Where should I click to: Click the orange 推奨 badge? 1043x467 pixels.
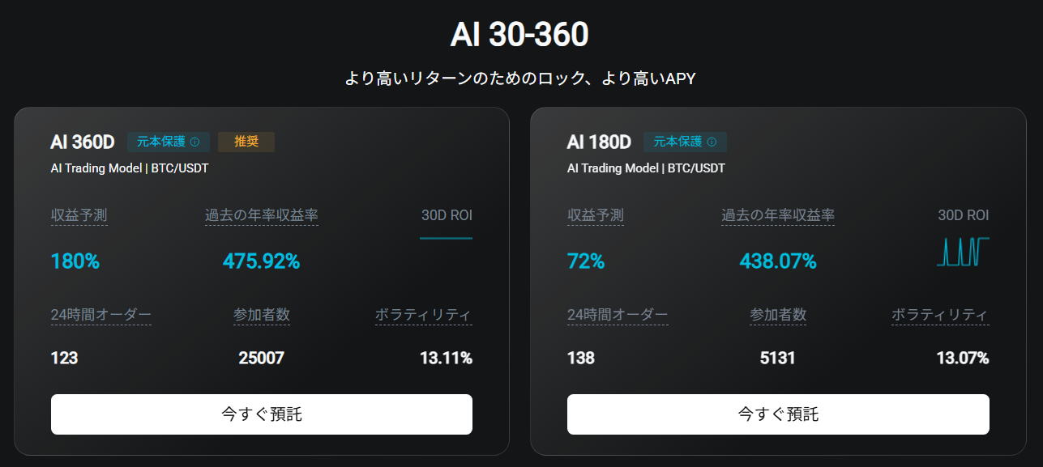(x=246, y=142)
